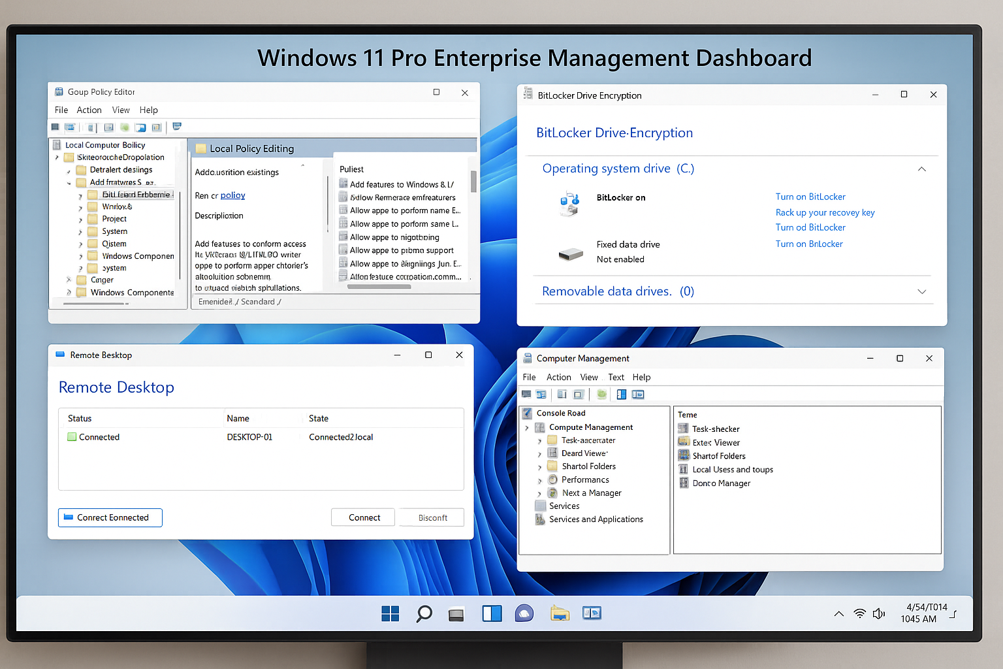This screenshot has height=669, width=1003.
Task: Expand the Removable data drives section
Action: click(x=921, y=291)
